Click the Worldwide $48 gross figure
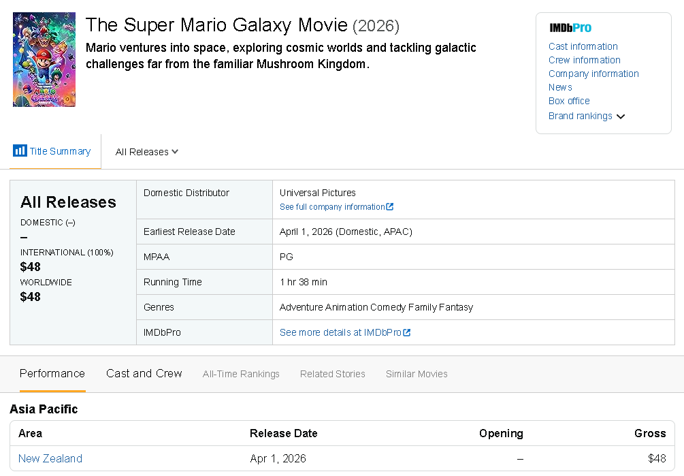This screenshot has height=476, width=684. (x=30, y=297)
